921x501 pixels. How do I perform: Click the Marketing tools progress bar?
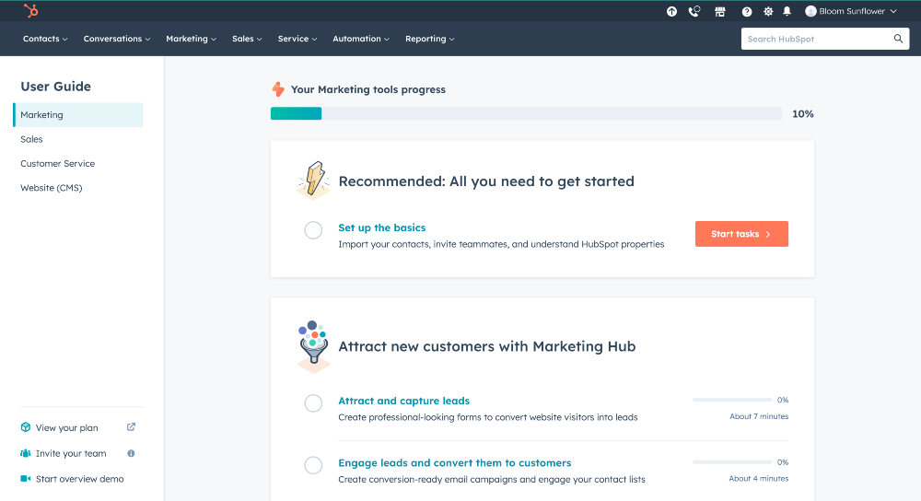click(526, 113)
